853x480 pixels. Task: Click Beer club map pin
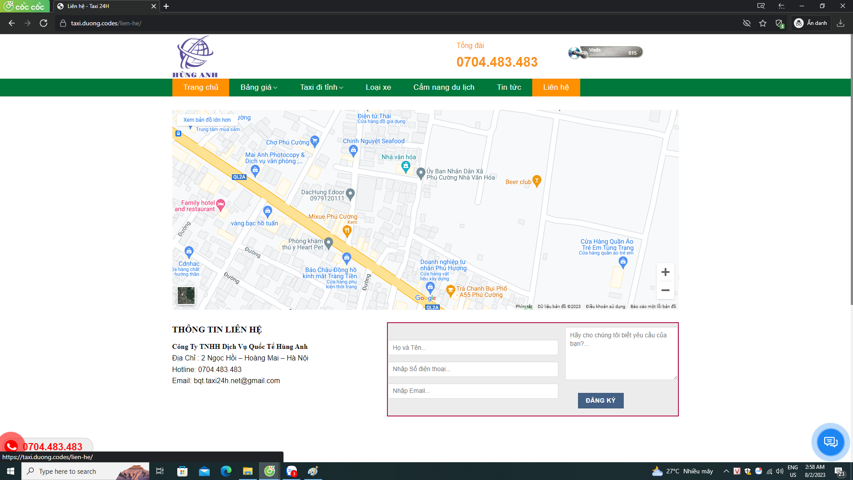pos(537,180)
